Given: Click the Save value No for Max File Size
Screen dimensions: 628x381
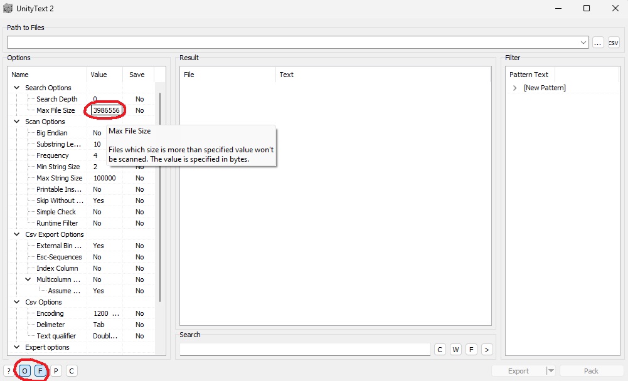Looking at the screenshot, I should [139, 110].
